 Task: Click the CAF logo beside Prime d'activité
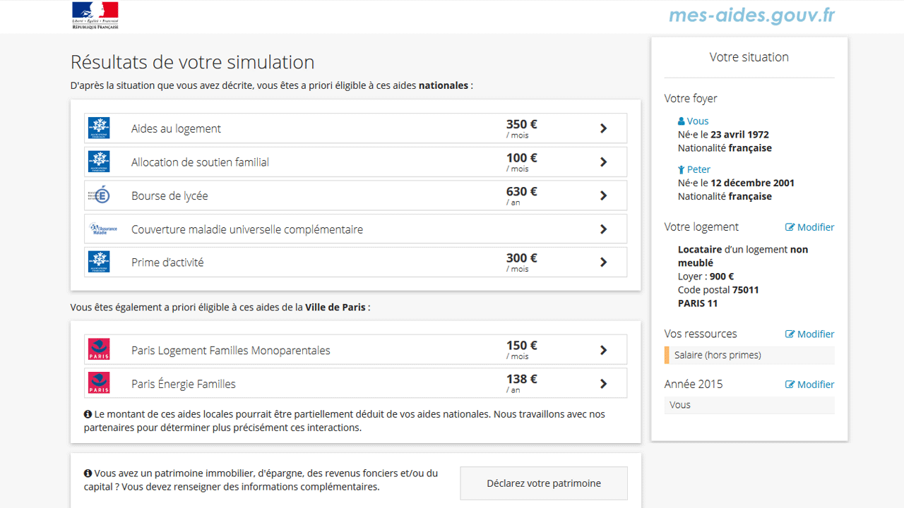pyautogui.click(x=99, y=262)
